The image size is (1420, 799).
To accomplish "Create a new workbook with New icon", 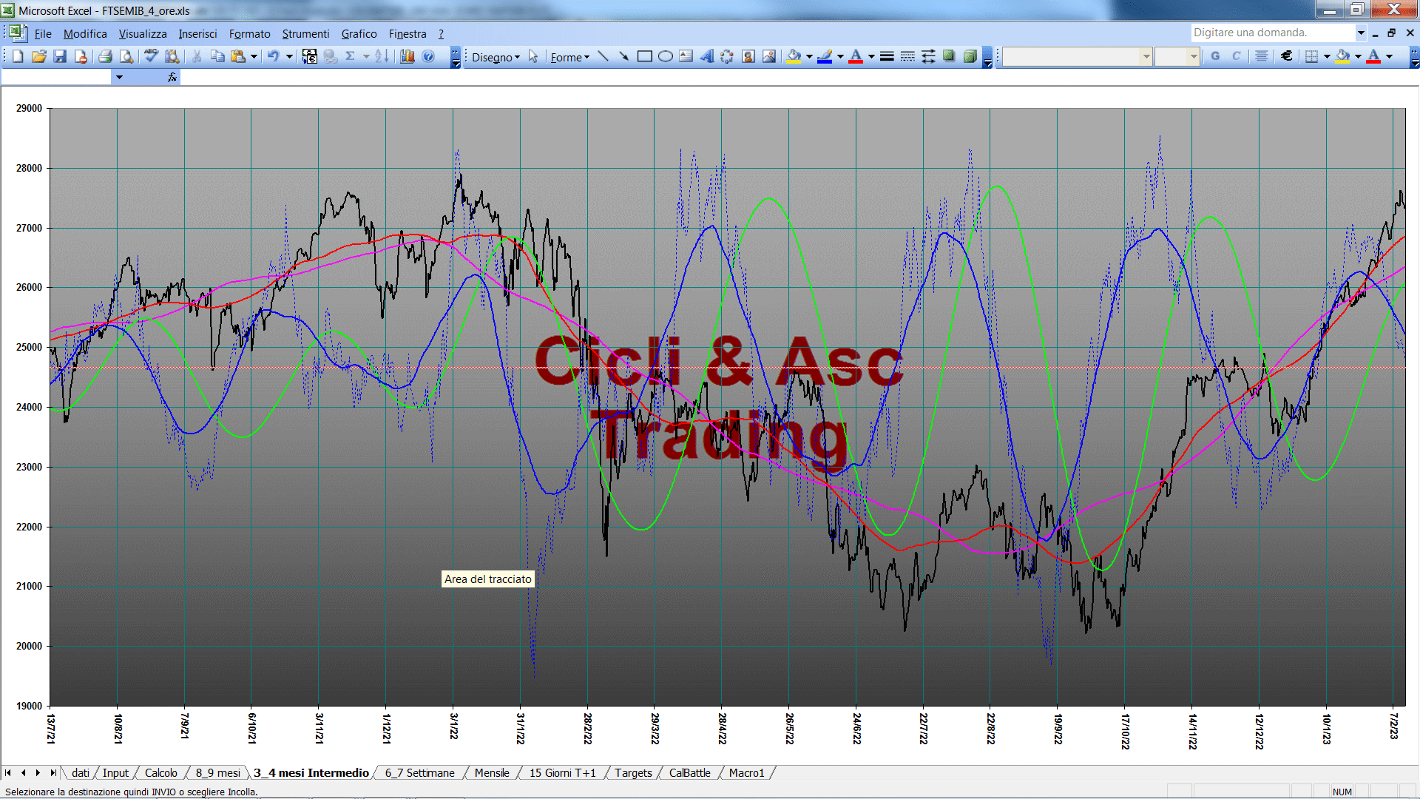I will click(18, 56).
